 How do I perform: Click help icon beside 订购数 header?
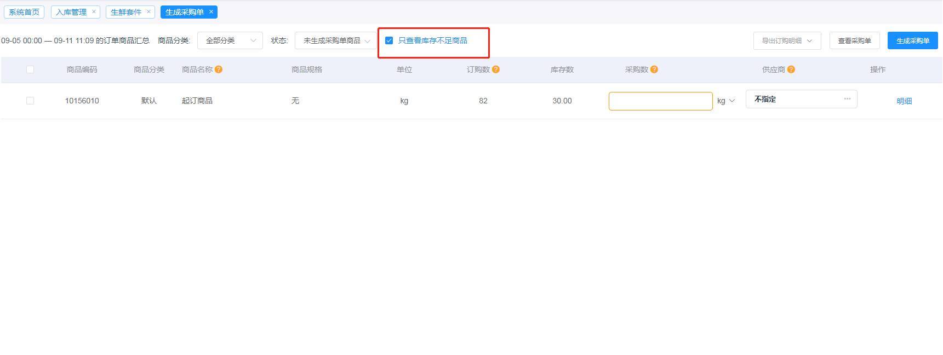click(496, 69)
